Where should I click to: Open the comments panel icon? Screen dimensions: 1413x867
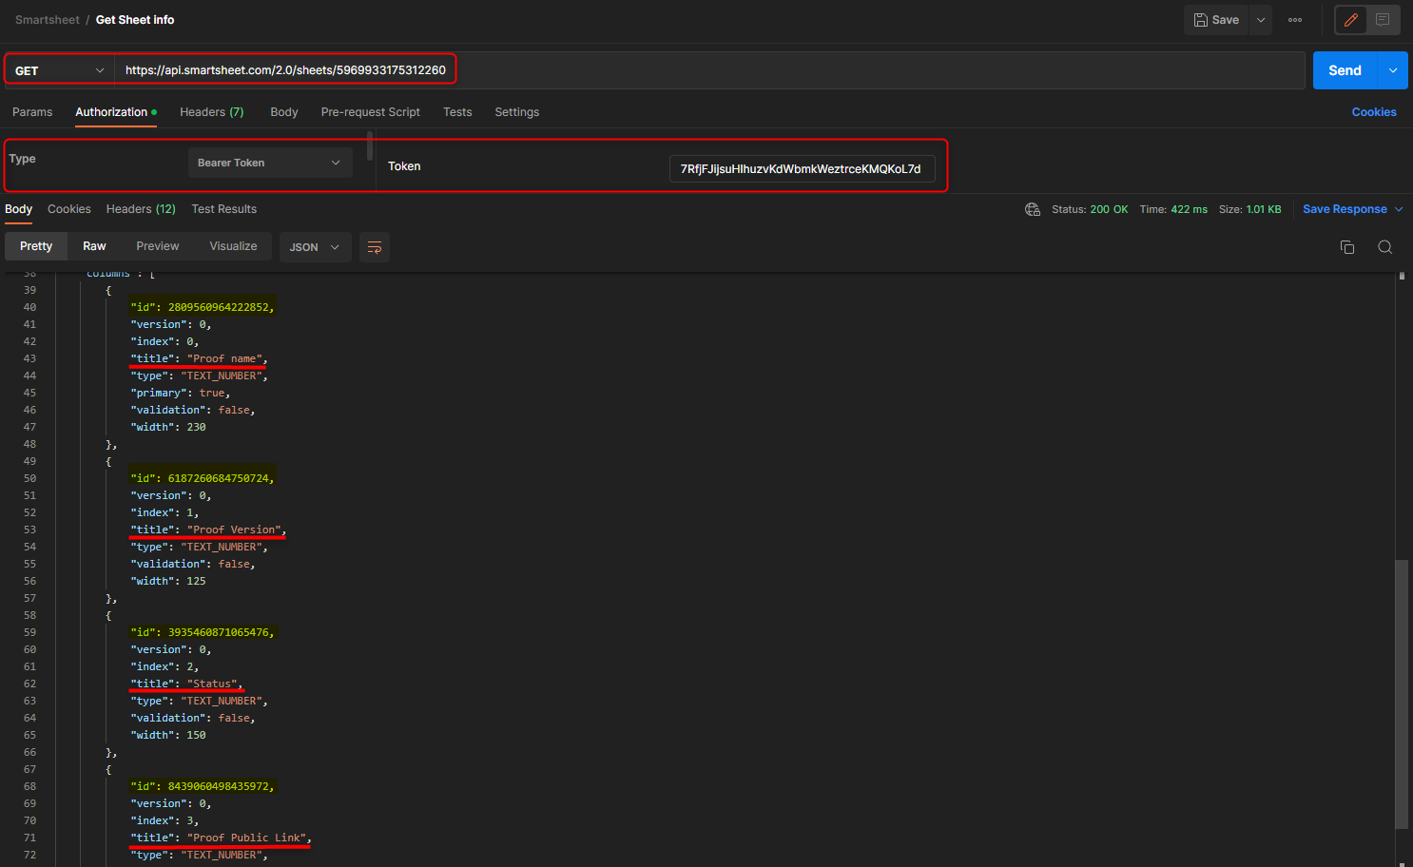[x=1383, y=20]
